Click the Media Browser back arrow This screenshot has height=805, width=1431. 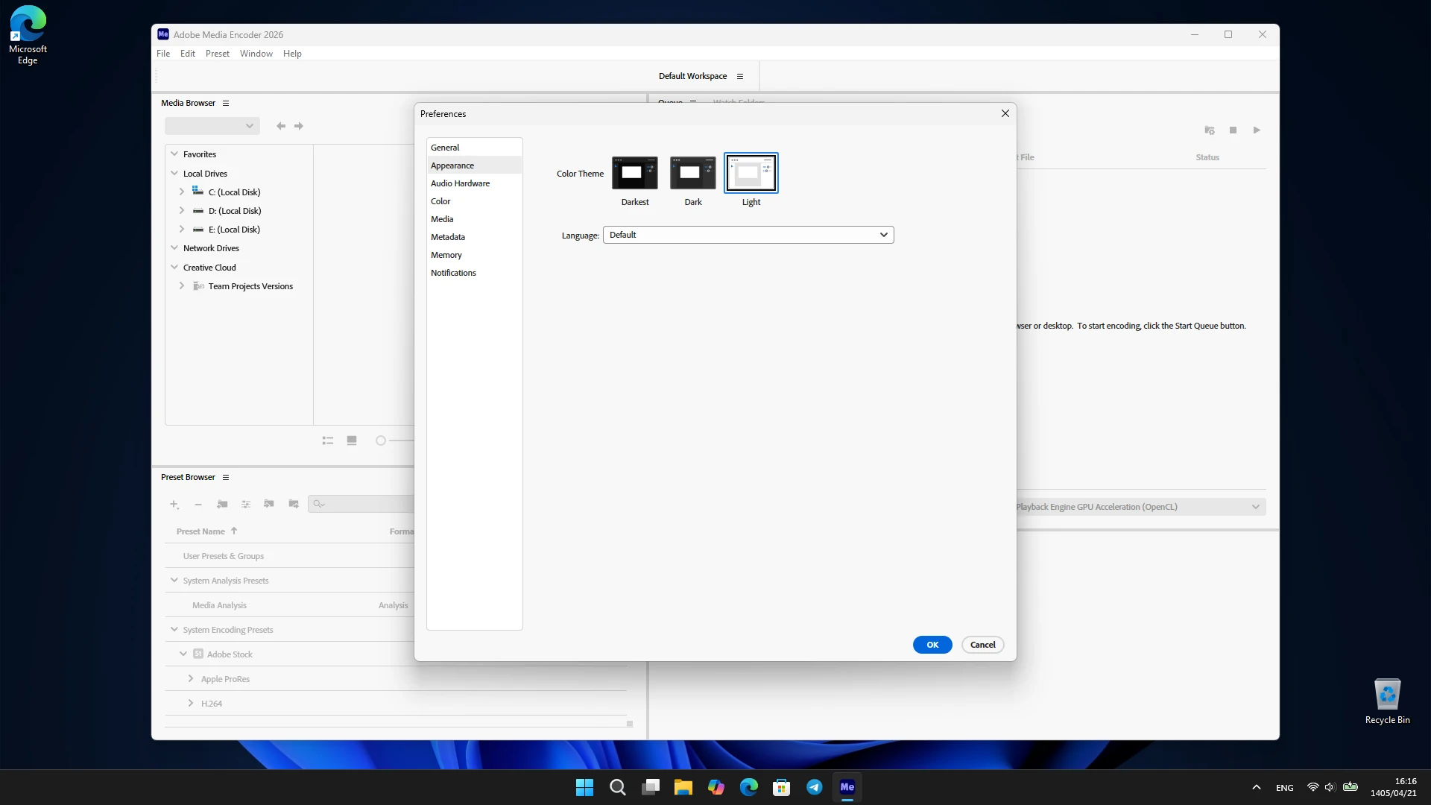point(281,126)
